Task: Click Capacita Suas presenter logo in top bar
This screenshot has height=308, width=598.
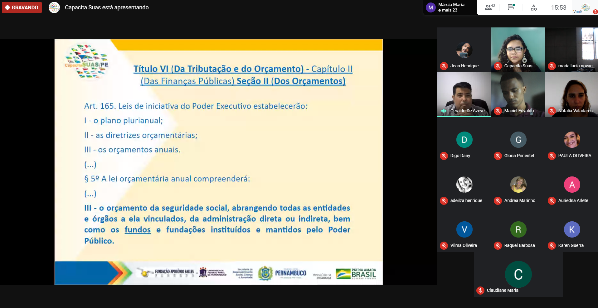Action: pyautogui.click(x=54, y=7)
